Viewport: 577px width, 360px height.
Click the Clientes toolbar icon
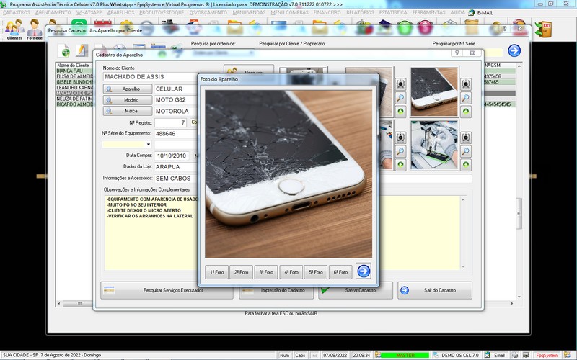[14, 30]
